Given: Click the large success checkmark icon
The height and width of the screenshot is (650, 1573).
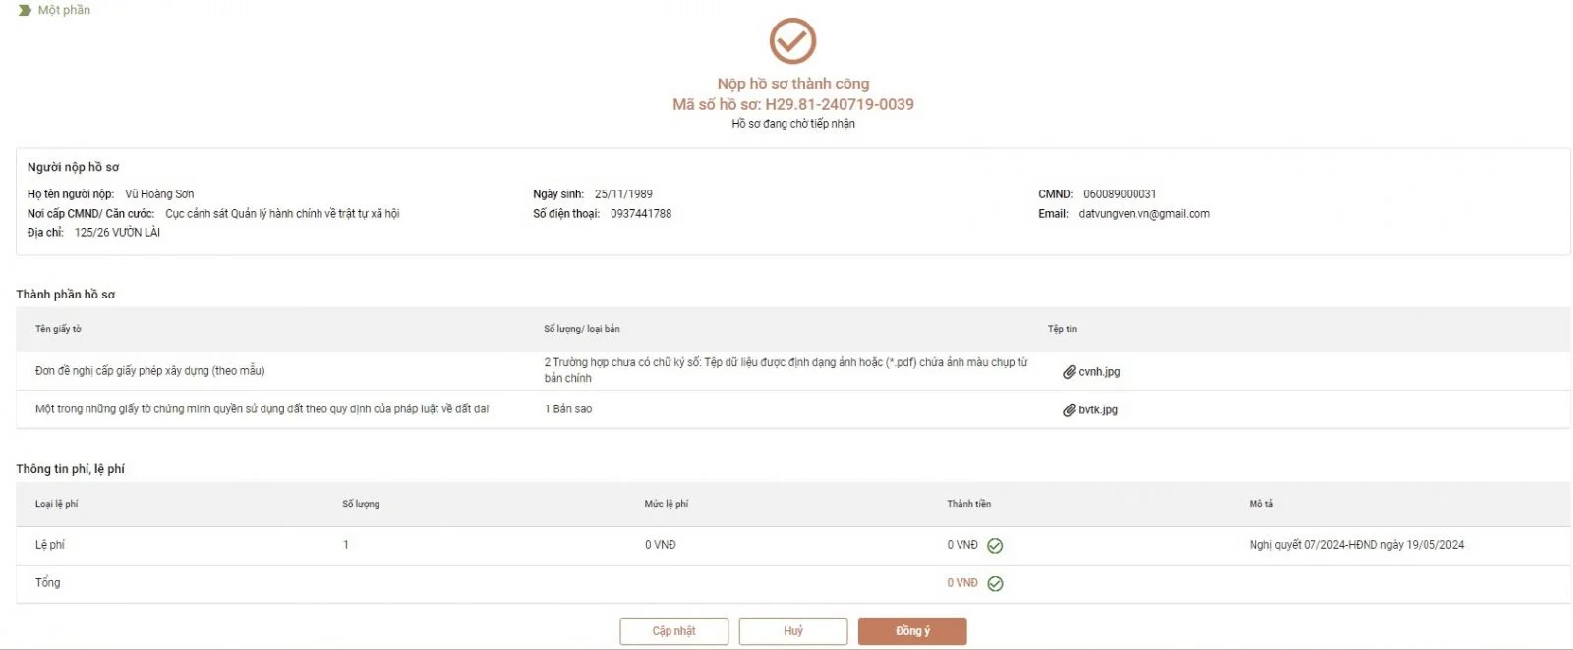Looking at the screenshot, I should click(792, 41).
